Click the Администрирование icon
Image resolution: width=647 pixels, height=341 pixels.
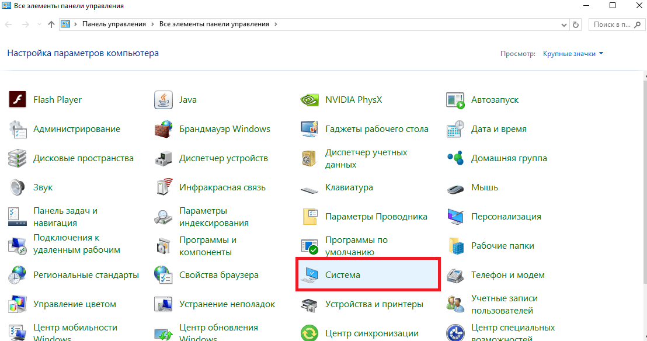[18, 129]
